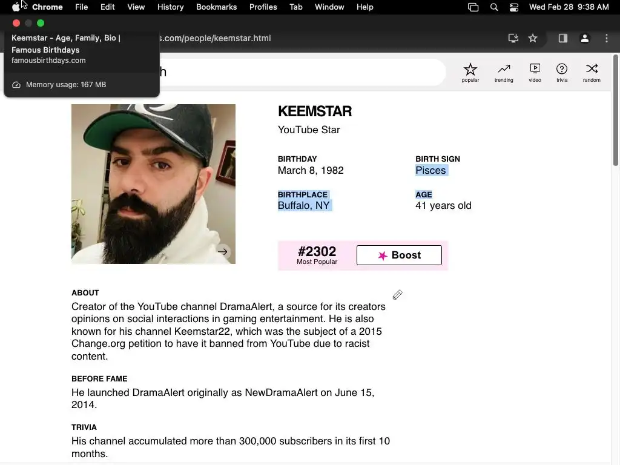The height and width of the screenshot is (465, 620).
Task: Open the Window menu
Action: point(329,7)
